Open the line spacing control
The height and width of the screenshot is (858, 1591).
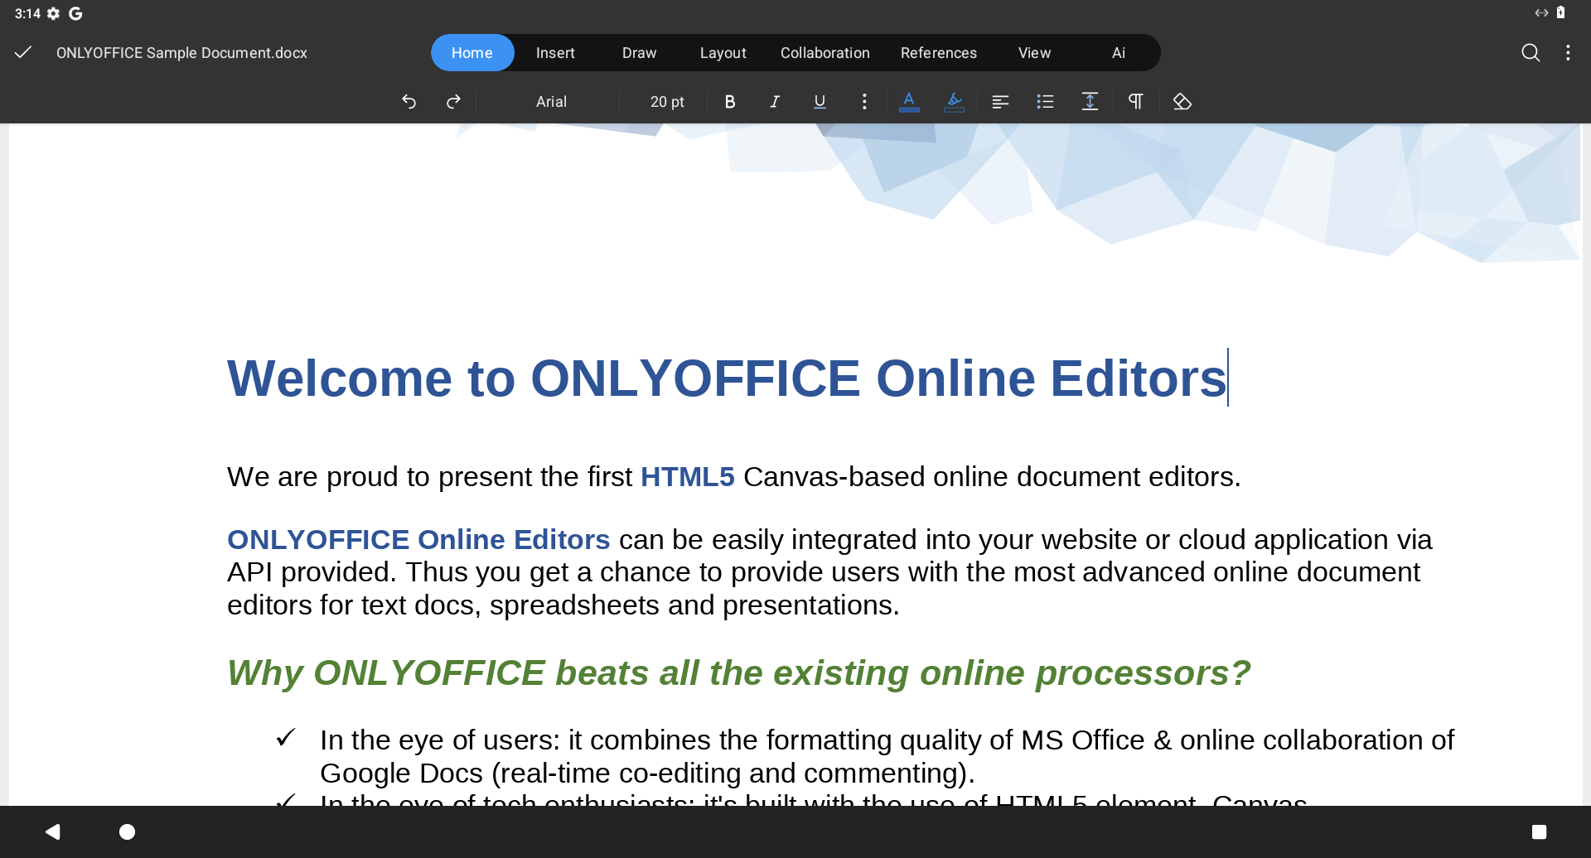[x=1090, y=101]
